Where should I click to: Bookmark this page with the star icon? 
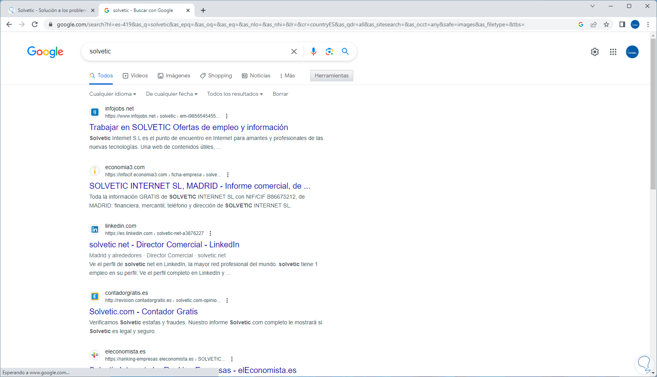click(606, 24)
